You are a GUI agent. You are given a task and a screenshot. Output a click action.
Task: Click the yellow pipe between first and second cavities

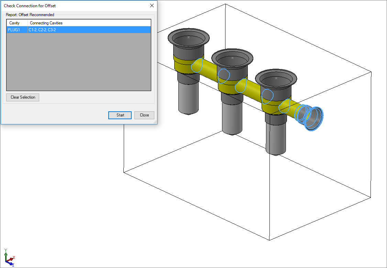click(x=209, y=70)
